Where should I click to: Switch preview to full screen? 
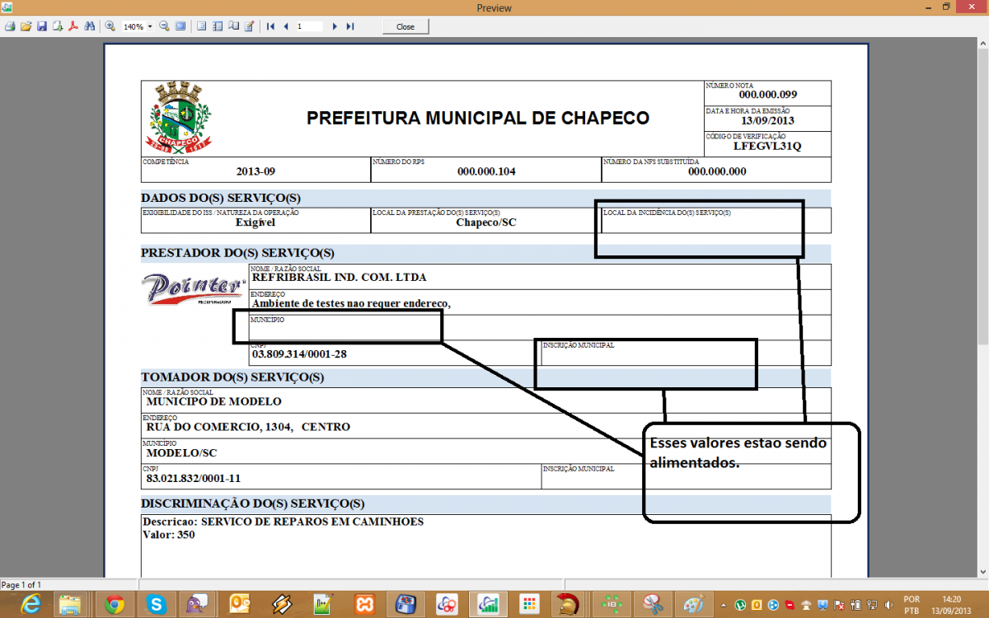[x=180, y=26]
